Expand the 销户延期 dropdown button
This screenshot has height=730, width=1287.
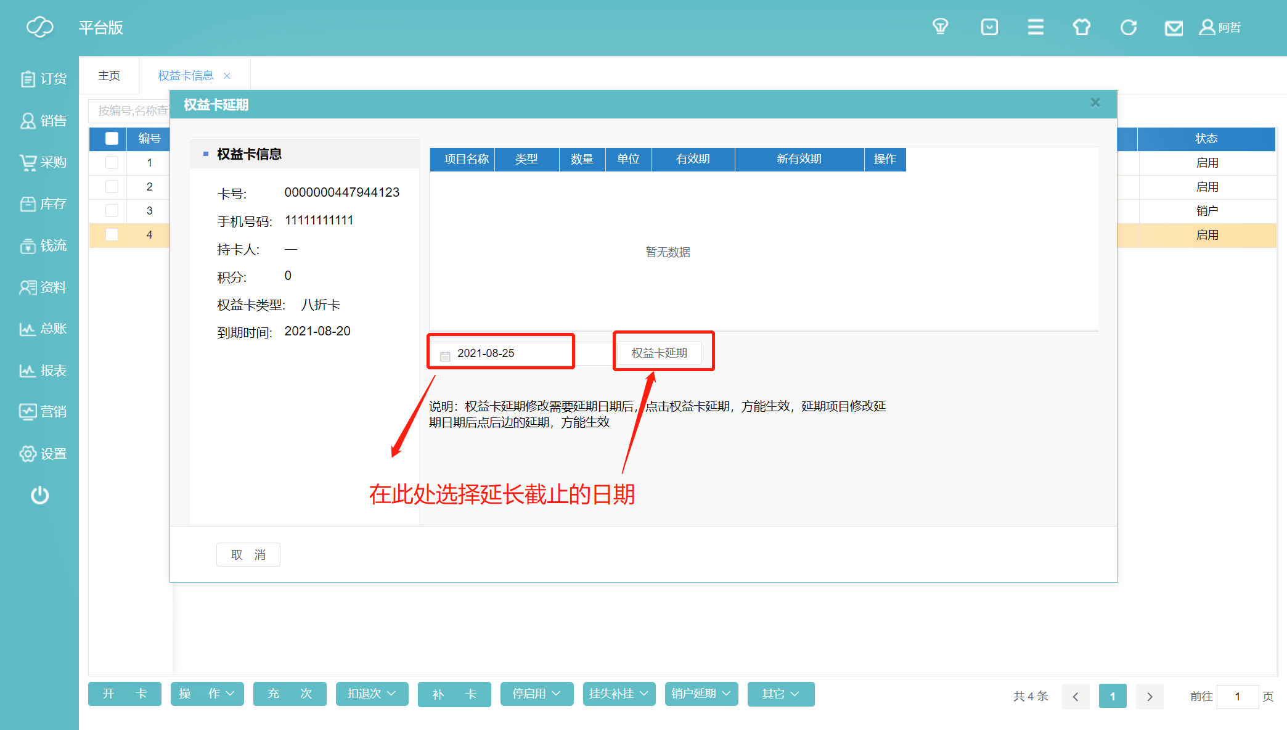tap(701, 694)
